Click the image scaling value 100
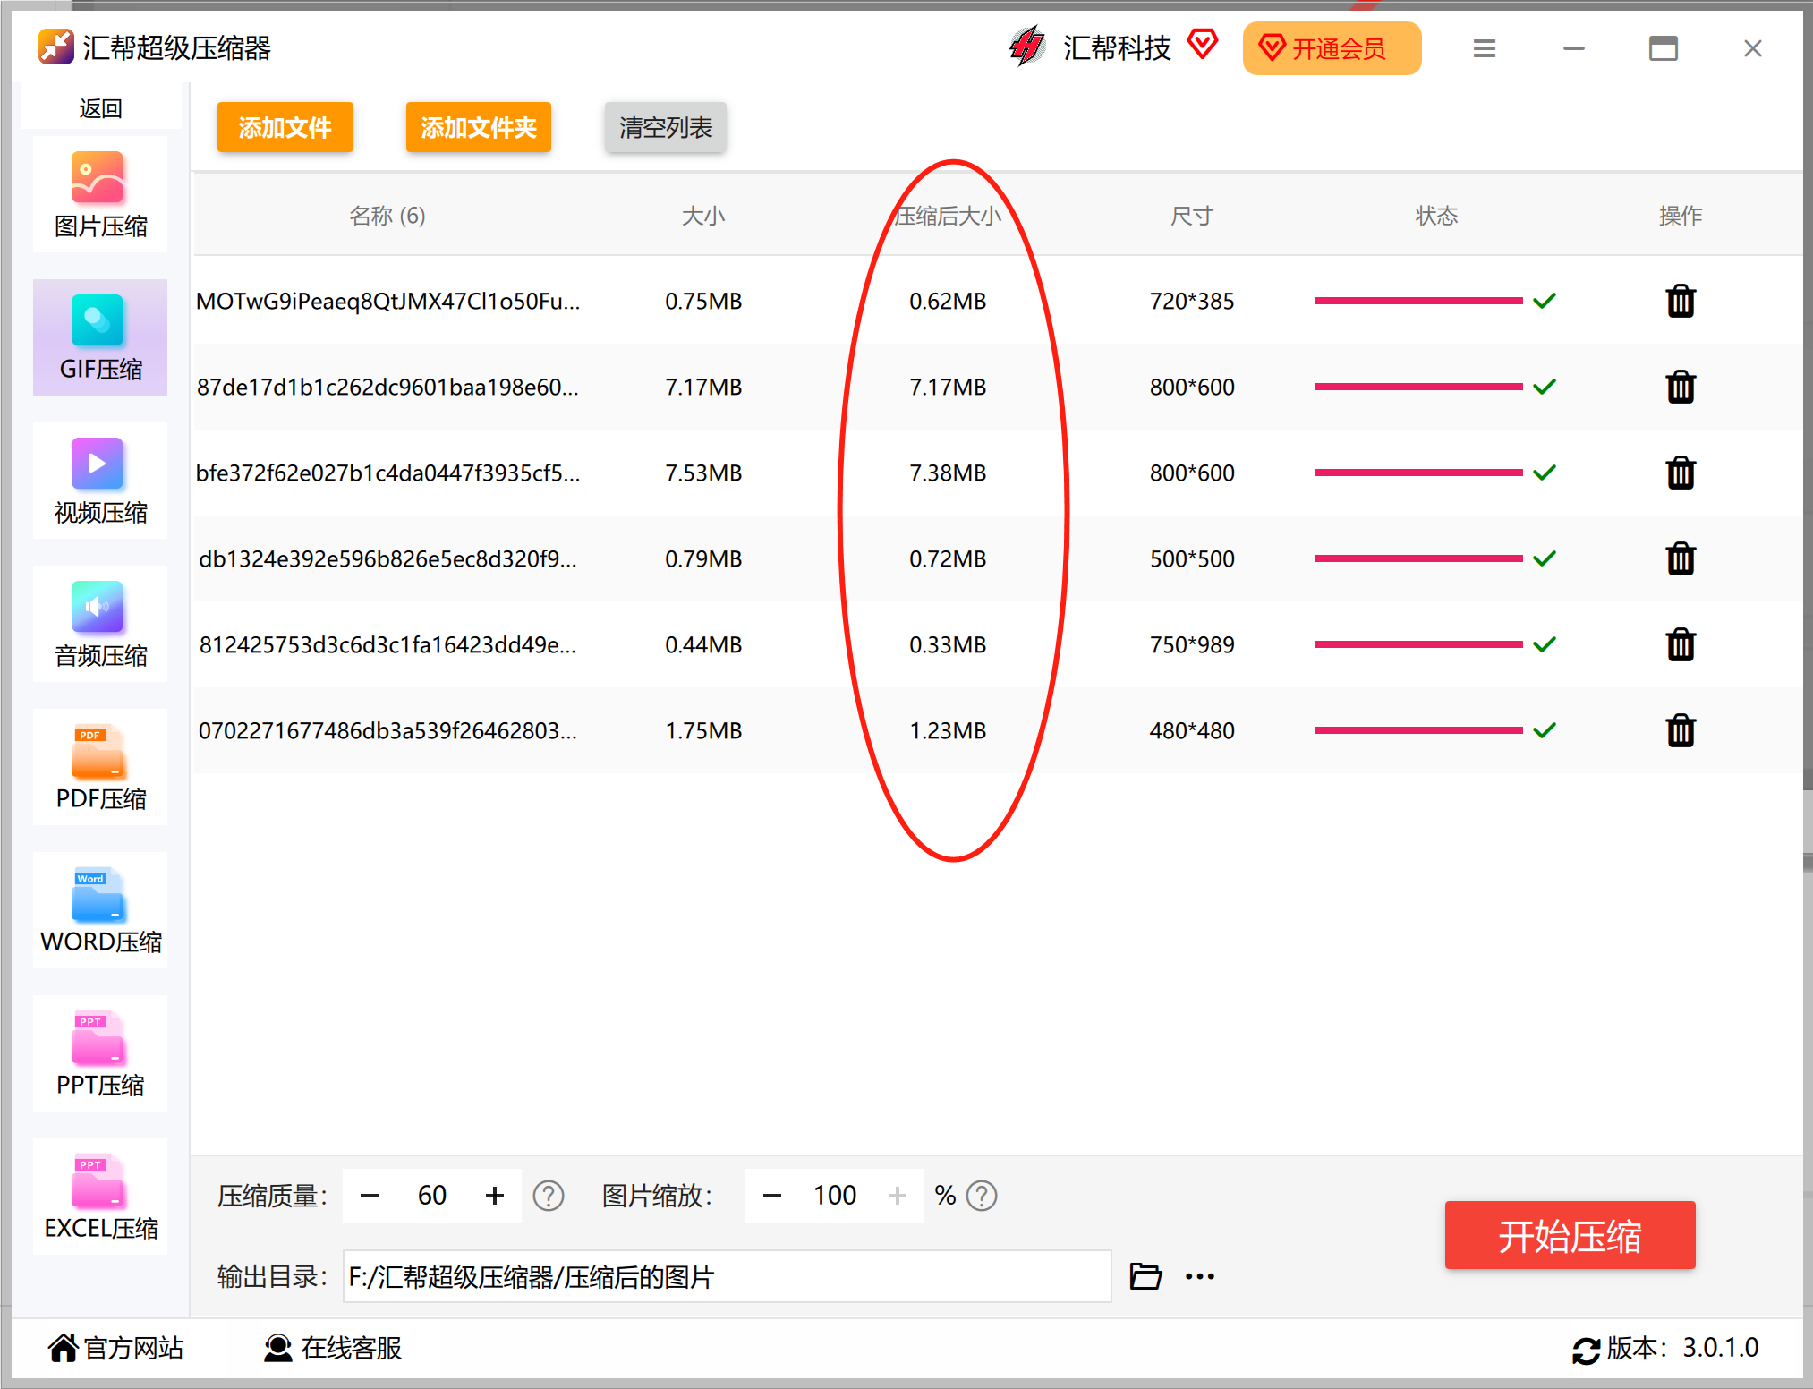Viewport: 1813px width, 1389px height. coord(835,1196)
